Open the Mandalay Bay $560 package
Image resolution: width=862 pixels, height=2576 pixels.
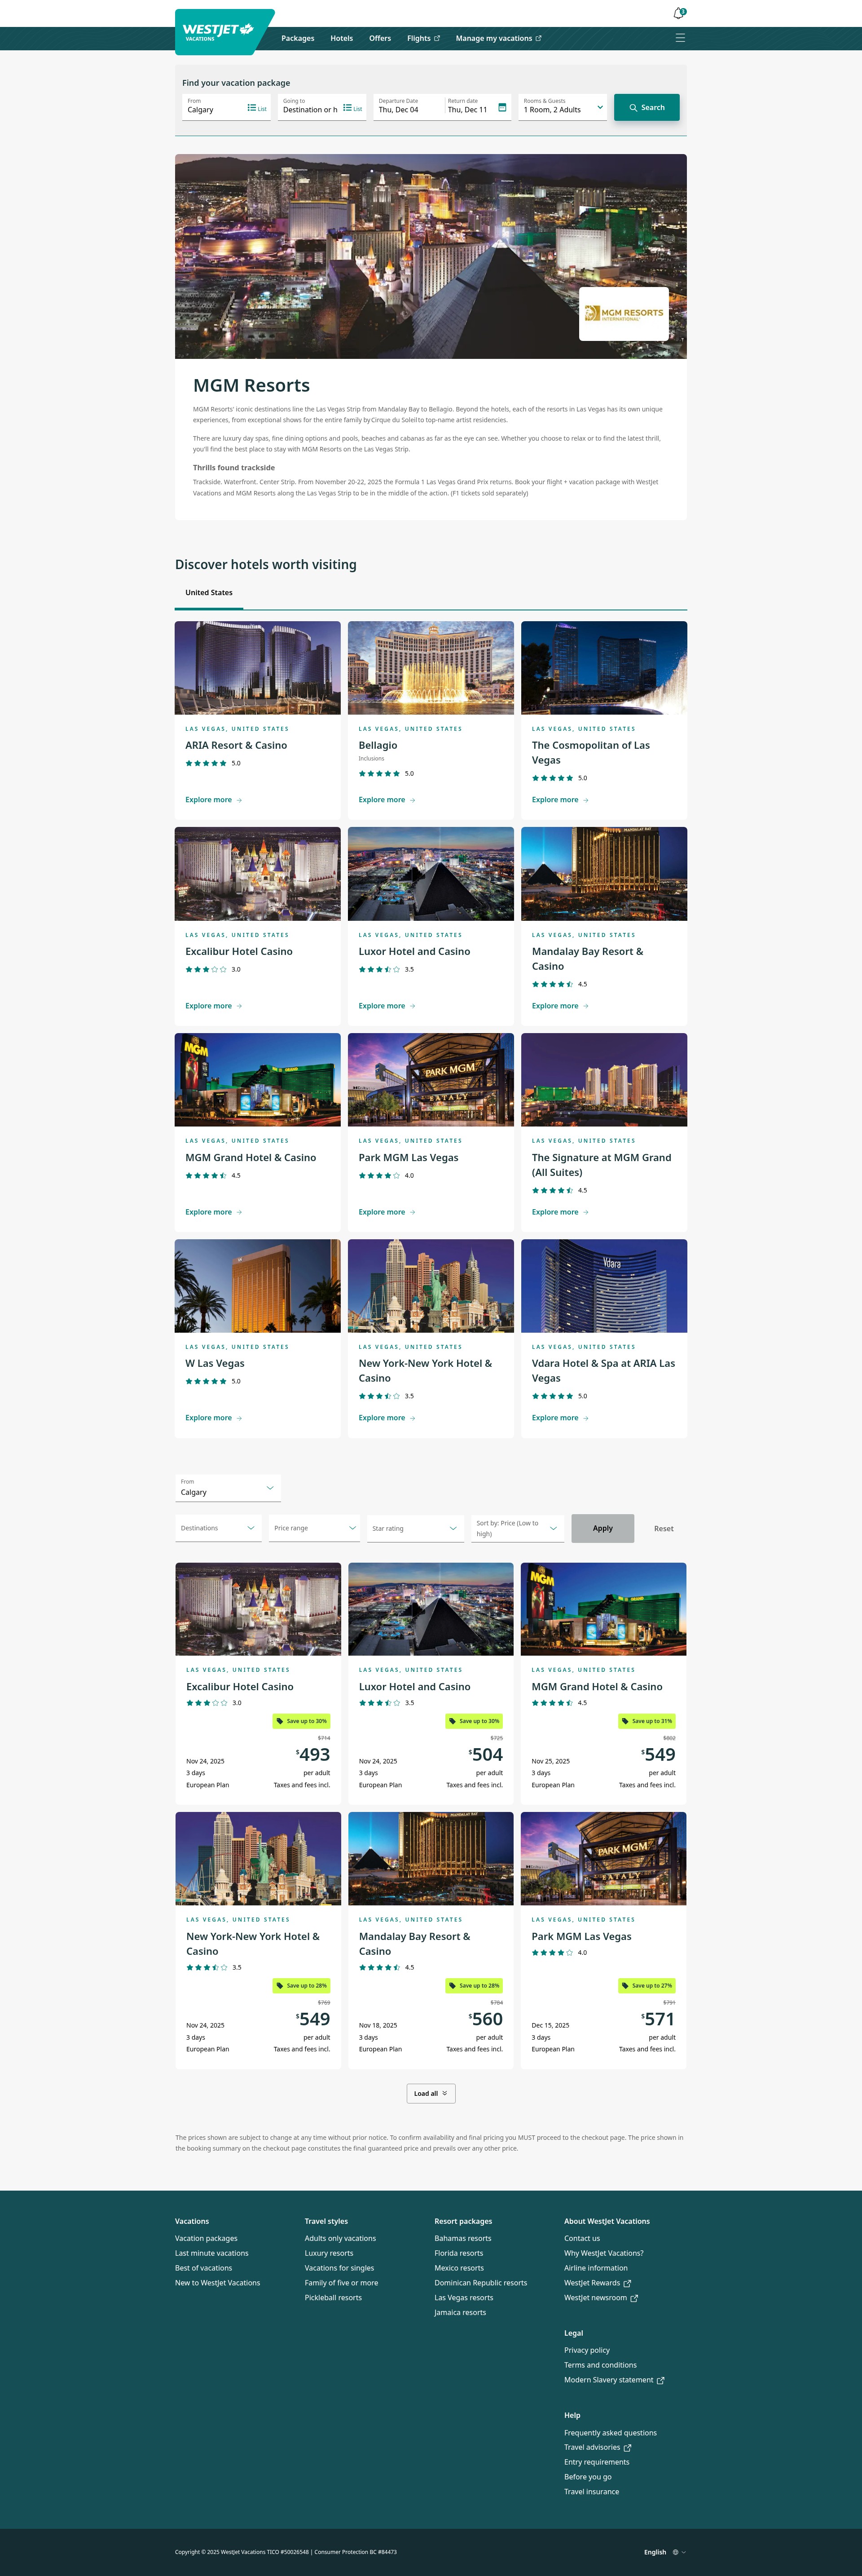[x=431, y=1940]
